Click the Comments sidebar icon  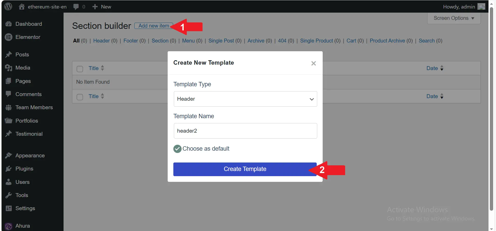click(9, 94)
